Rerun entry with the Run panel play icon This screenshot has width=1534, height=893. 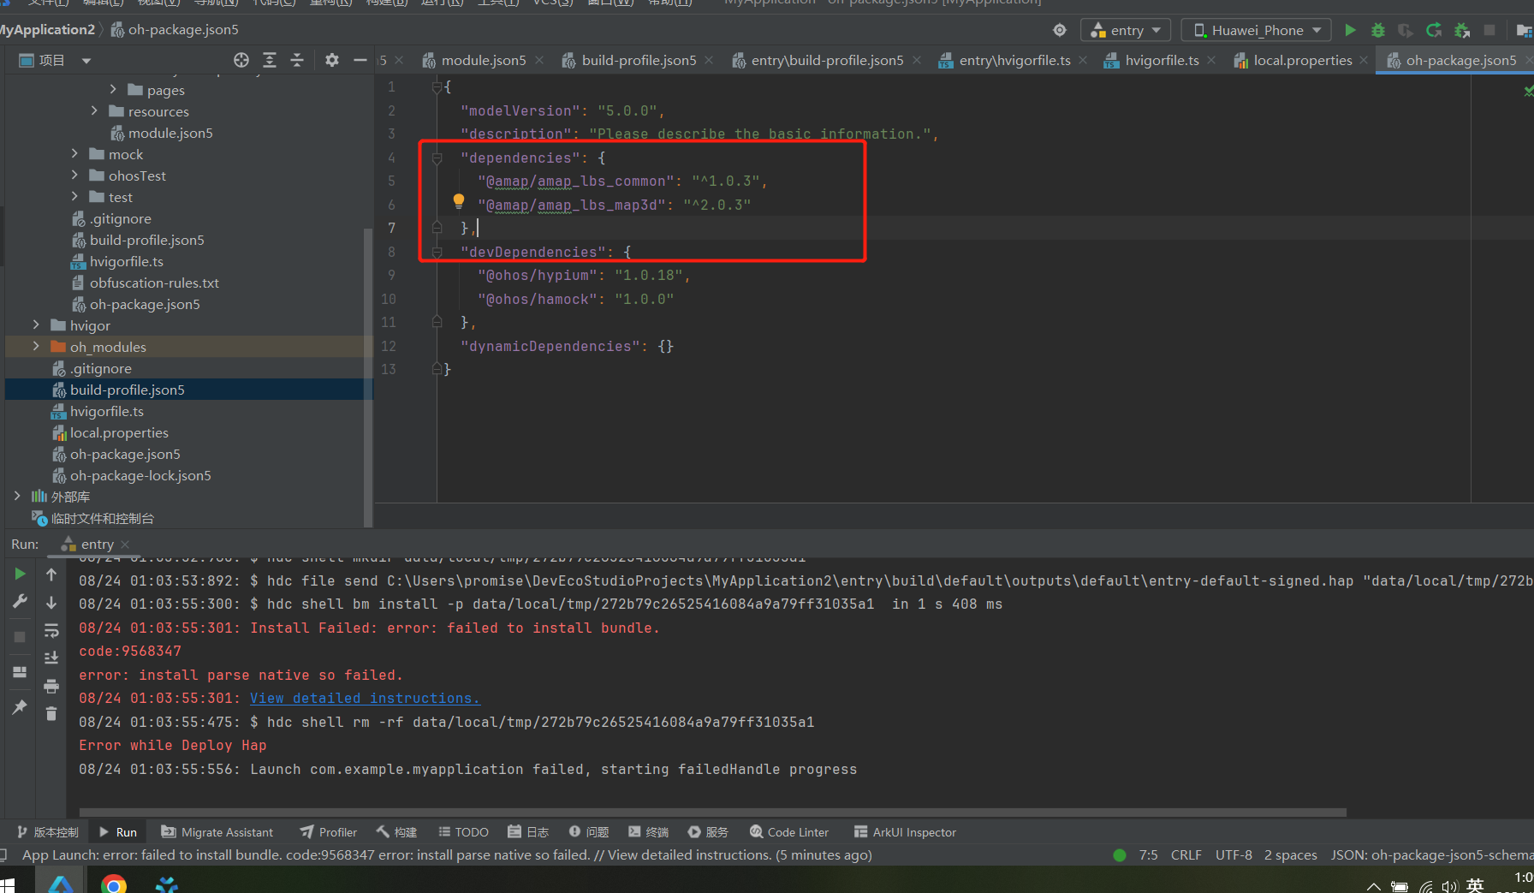point(20,574)
